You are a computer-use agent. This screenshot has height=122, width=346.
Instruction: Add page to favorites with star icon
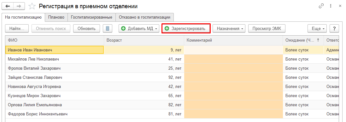[x=32, y=6]
